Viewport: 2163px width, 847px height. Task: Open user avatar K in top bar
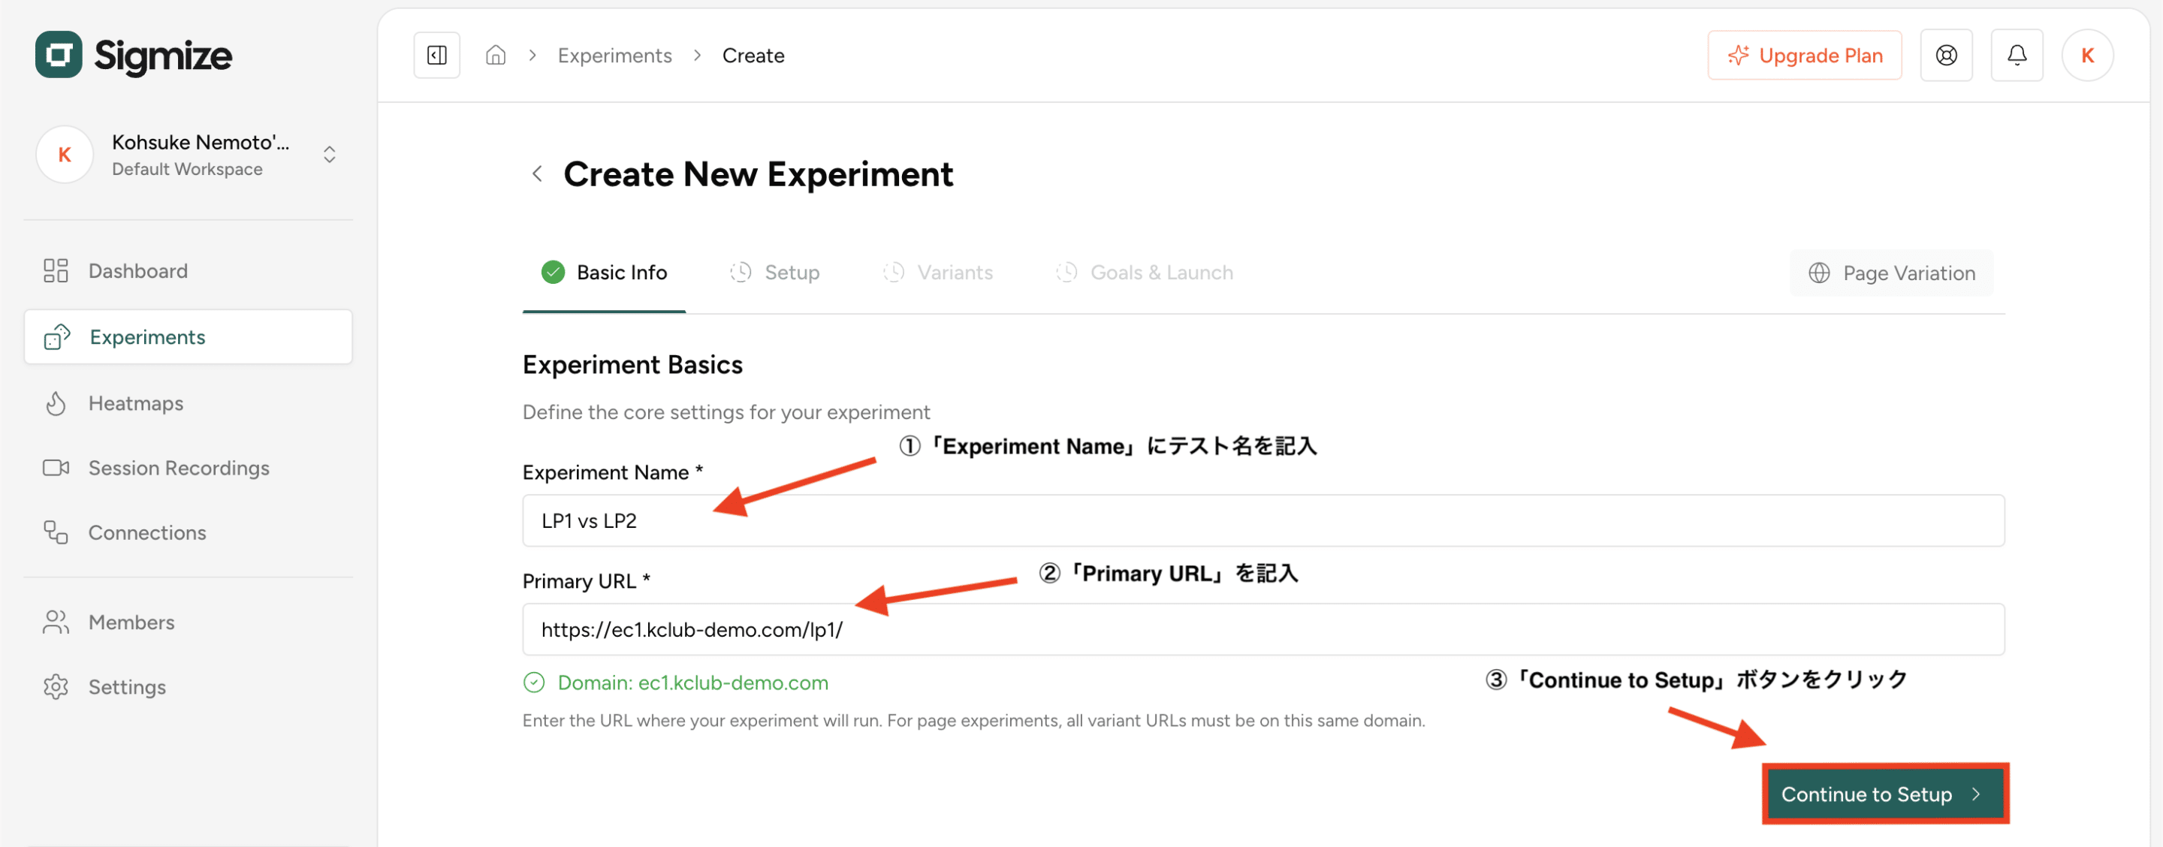point(2086,56)
